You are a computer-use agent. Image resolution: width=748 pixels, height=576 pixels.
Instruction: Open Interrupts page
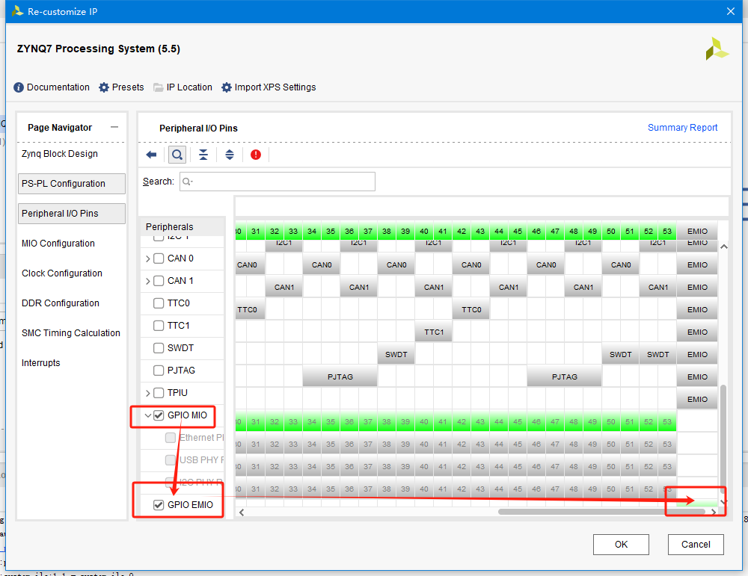click(41, 363)
